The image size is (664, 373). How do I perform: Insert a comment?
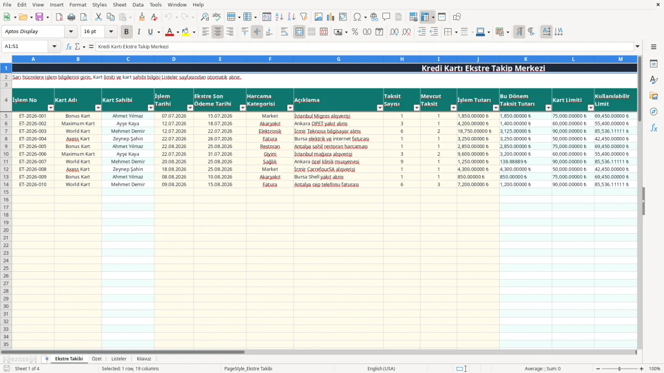386,17
